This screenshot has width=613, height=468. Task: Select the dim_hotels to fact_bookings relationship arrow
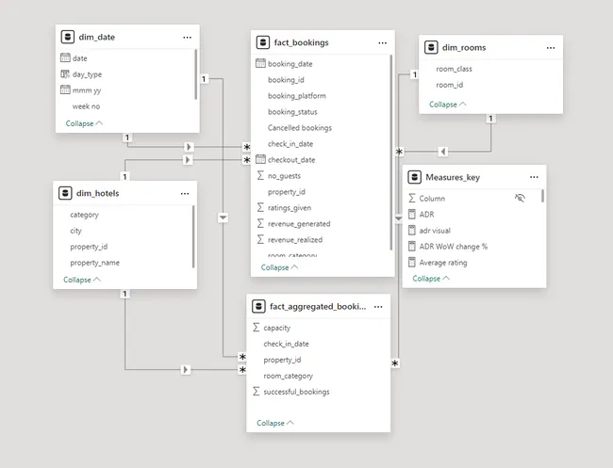[x=188, y=160]
